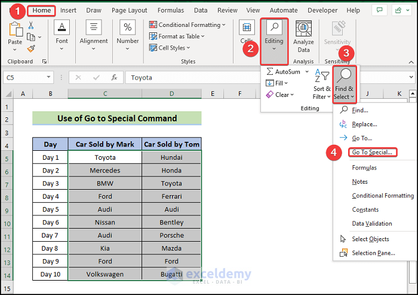Viewport: 418px width, 295px height.
Task: Switch to the Insert tab
Action: pos(68,10)
